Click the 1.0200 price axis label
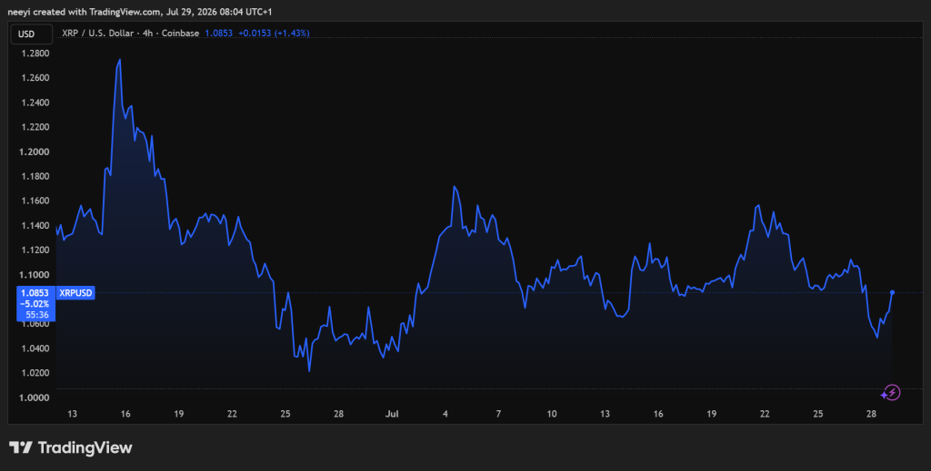The height and width of the screenshot is (471, 931). tap(35, 373)
